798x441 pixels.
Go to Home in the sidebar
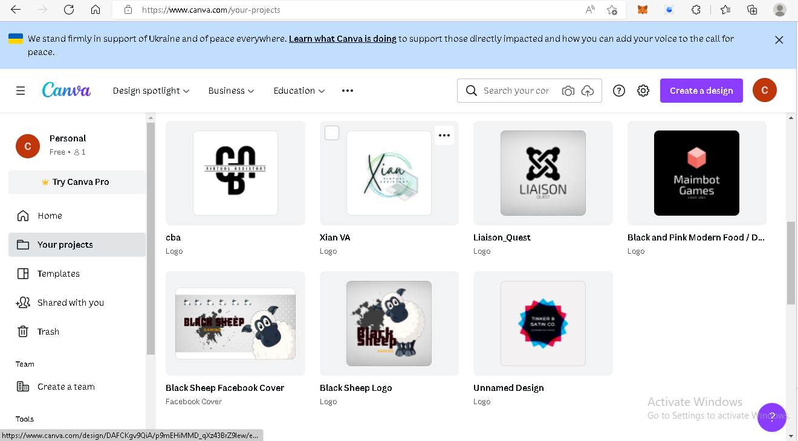(77, 216)
